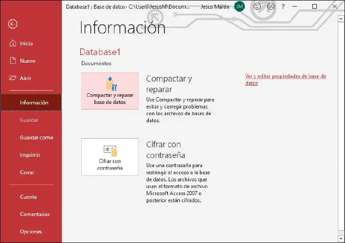Go to Comentarios
This screenshot has width=345, height=243.
(x=35, y=214)
